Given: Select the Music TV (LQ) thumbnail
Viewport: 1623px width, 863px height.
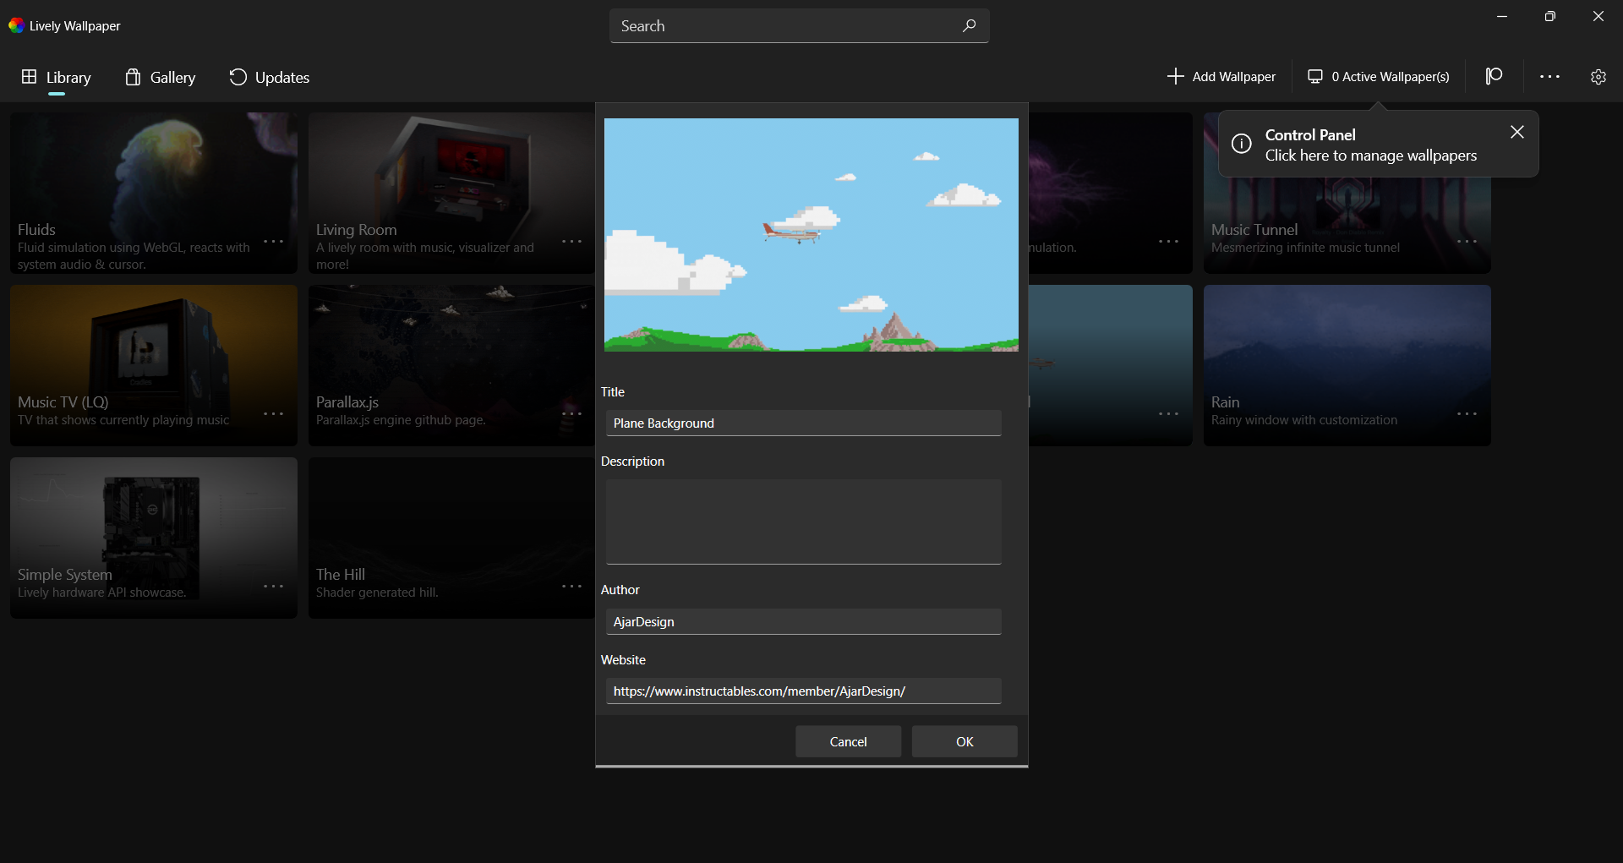Looking at the screenshot, I should 153,365.
